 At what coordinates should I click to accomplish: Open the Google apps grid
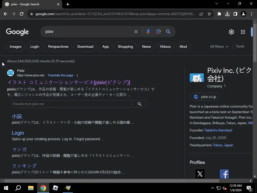point(243,32)
